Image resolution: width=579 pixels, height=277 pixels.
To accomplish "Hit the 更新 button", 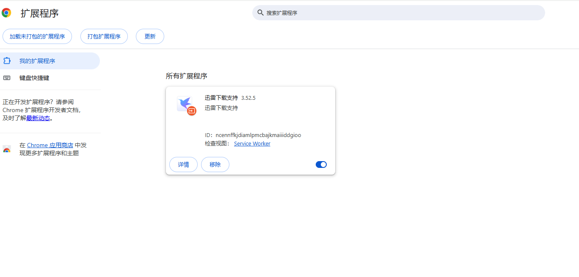I will click(x=150, y=36).
